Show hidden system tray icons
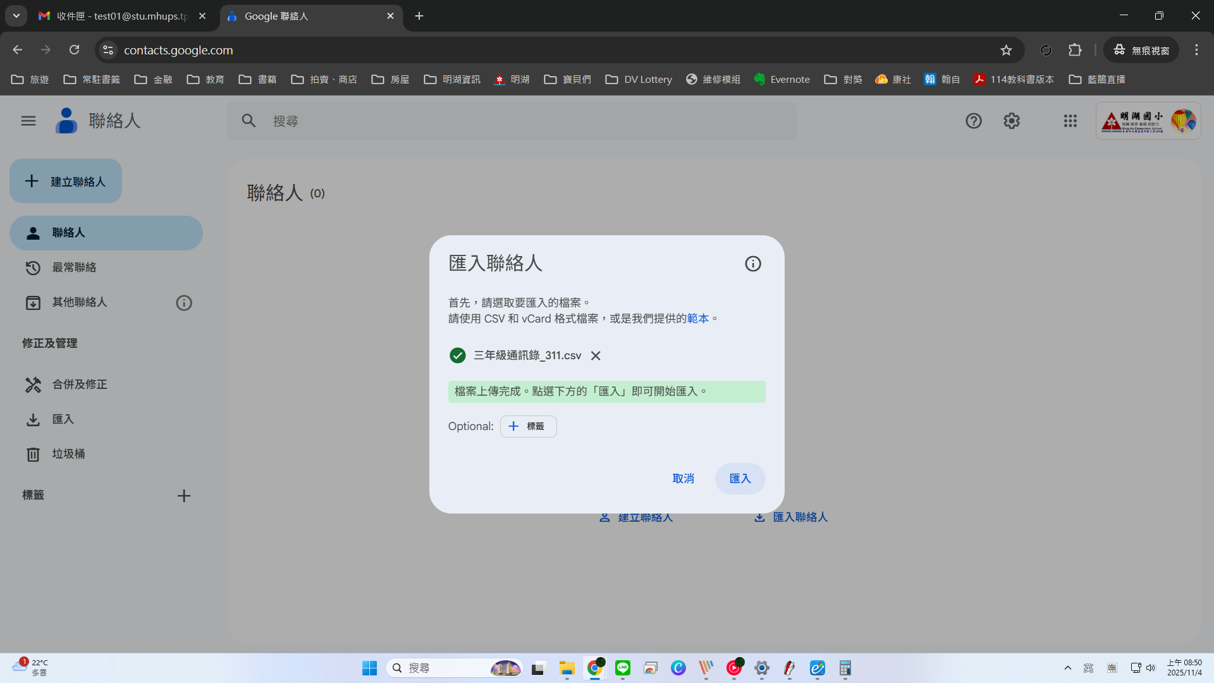The width and height of the screenshot is (1214, 683). [1067, 668]
